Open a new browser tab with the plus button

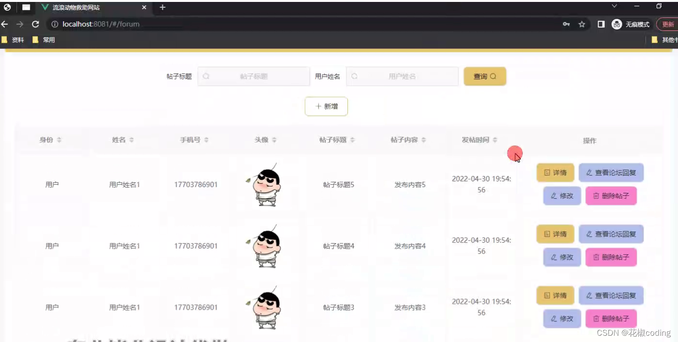point(162,7)
